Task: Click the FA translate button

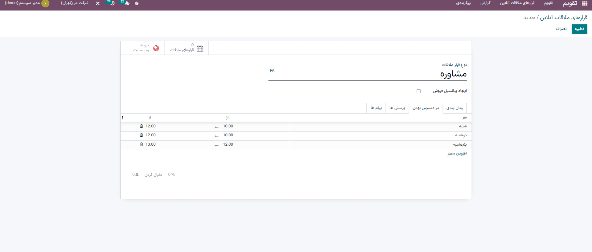Action: [272, 71]
